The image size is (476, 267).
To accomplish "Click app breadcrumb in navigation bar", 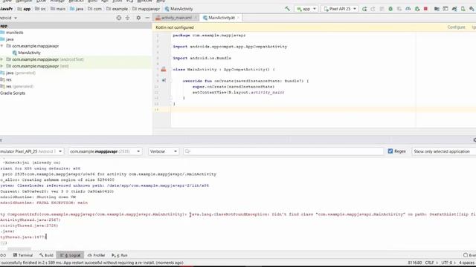I will (x=25, y=9).
